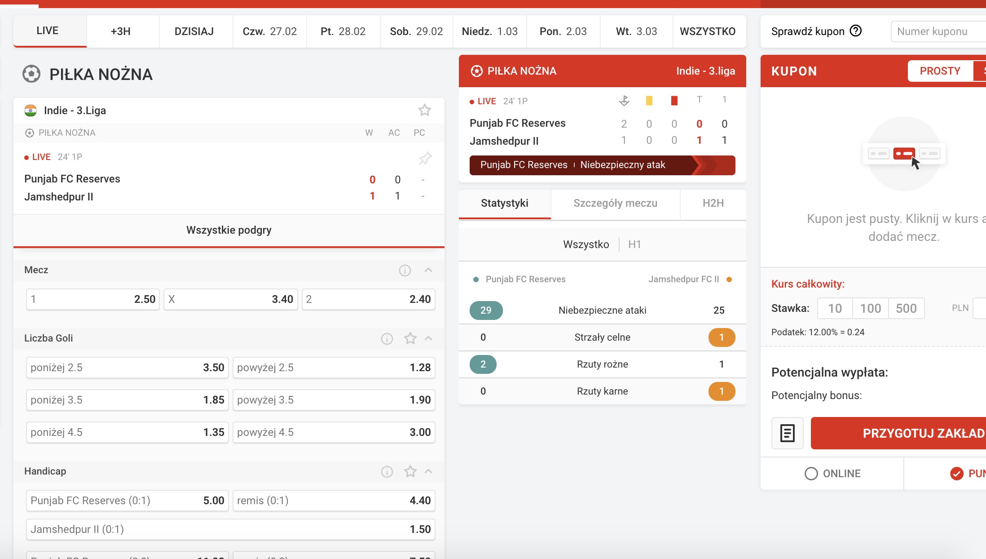Open the info icon for Liczba Goli

click(387, 339)
